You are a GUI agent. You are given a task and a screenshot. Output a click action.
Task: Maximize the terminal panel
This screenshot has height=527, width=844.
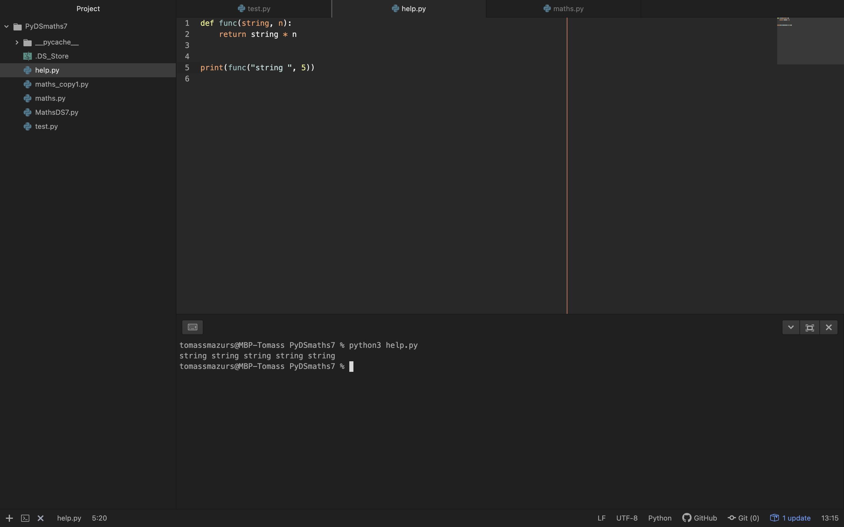(809, 327)
